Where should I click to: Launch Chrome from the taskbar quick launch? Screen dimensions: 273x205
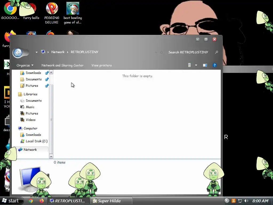[31, 201]
